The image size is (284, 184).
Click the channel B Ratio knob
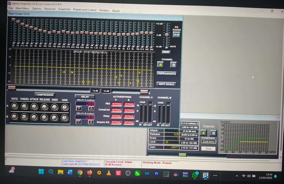coord(14,117)
